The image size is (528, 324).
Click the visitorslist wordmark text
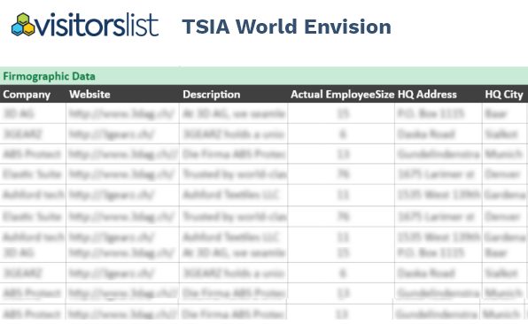coord(97,25)
